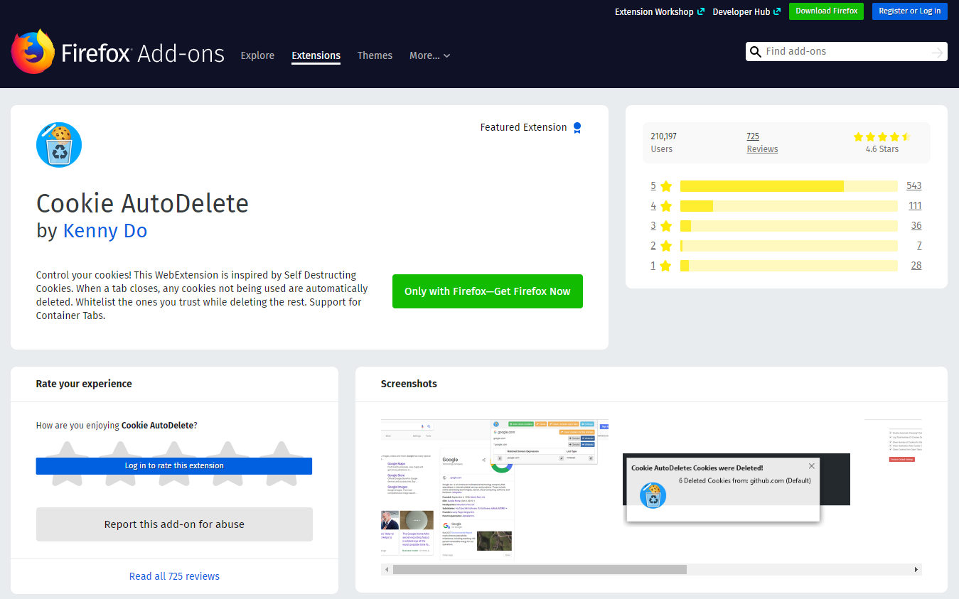Viewport: 959px width, 599px height.
Task: Open the 7 two-star reviews count
Action: click(919, 246)
